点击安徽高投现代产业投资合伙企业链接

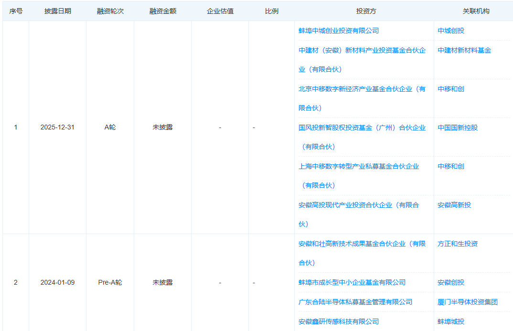point(358,205)
